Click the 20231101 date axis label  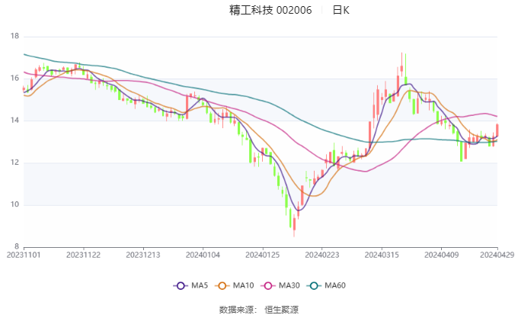[24, 255]
